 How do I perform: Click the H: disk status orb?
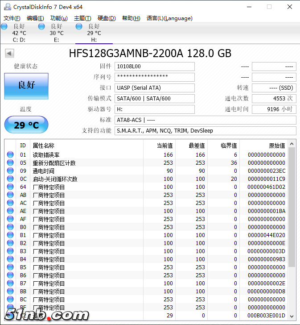[x=79, y=27]
